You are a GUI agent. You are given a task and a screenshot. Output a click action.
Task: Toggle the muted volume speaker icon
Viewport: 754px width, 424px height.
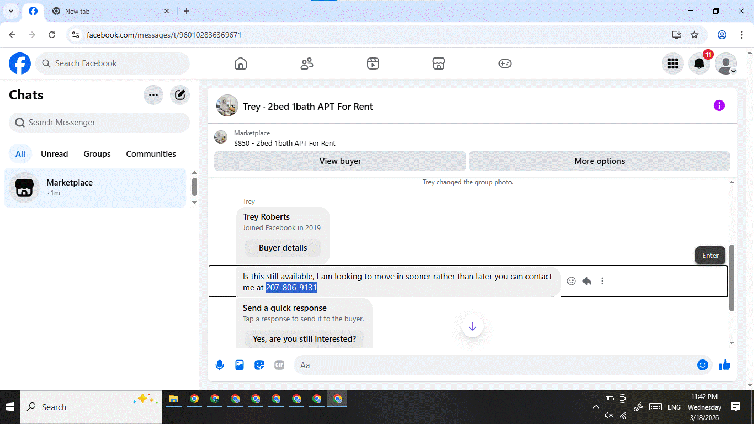pos(609,416)
